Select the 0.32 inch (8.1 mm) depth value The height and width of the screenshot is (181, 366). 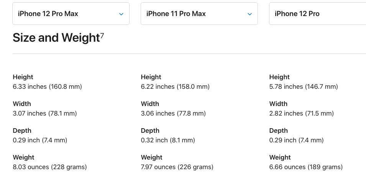tap(168, 140)
